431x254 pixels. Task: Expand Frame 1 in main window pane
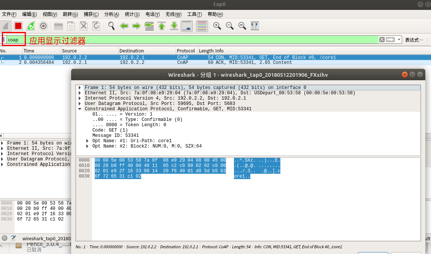click(x=2, y=143)
